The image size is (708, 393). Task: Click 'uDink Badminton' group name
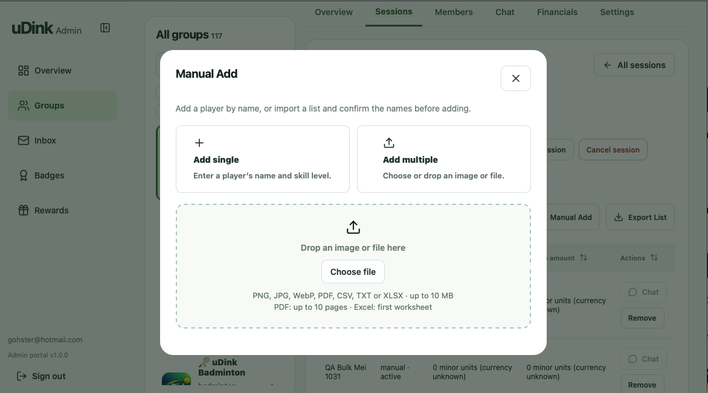[222, 367]
